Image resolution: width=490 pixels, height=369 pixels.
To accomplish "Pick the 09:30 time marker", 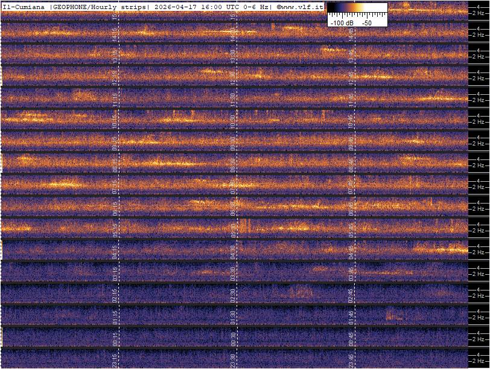I will 233,144.
